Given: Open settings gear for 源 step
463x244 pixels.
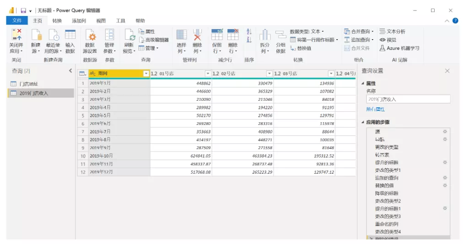Looking at the screenshot, I should tap(445, 131).
